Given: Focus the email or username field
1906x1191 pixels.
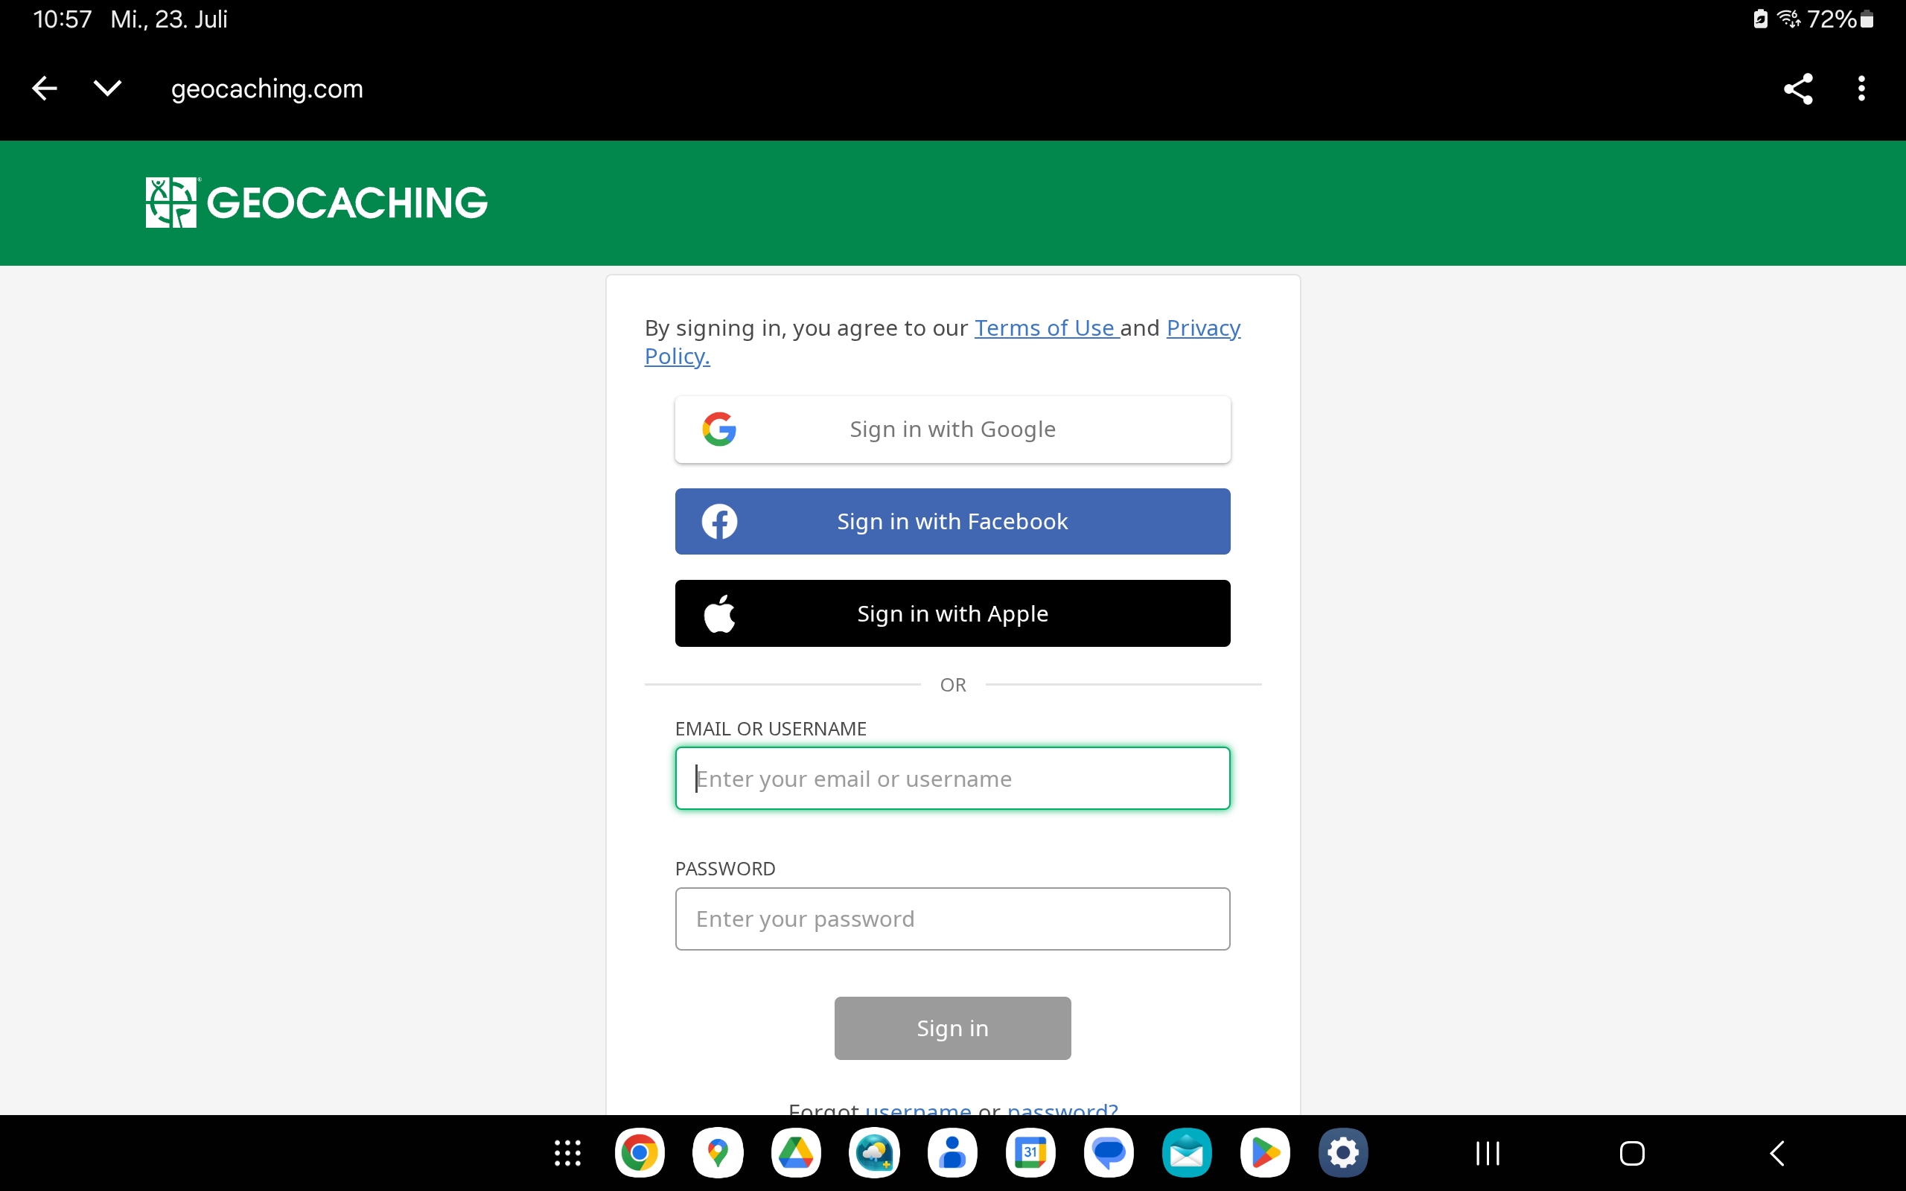Looking at the screenshot, I should (952, 779).
